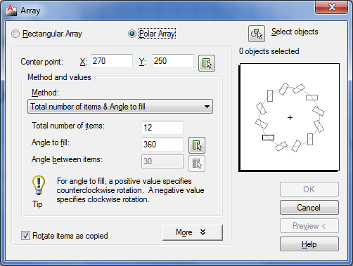
Task: Select Polar Array radio button
Action: (x=132, y=34)
